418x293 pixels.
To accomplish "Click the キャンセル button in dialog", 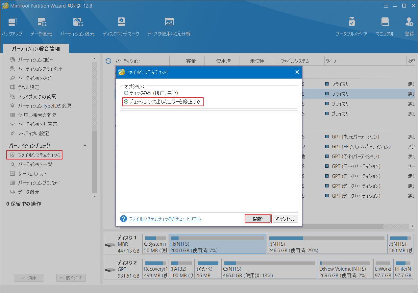I will [285, 219].
